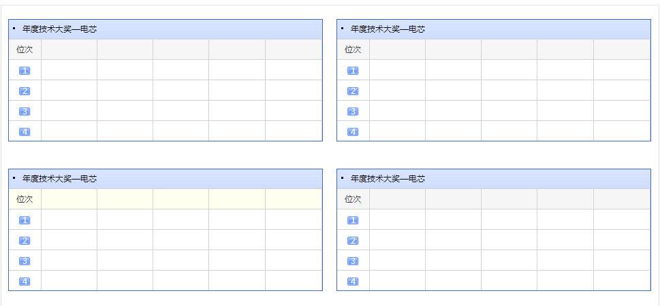Image resolution: width=660 pixels, height=306 pixels.
Task: Click top-right panel title 年度技术大奖—电芯
Action: point(388,29)
